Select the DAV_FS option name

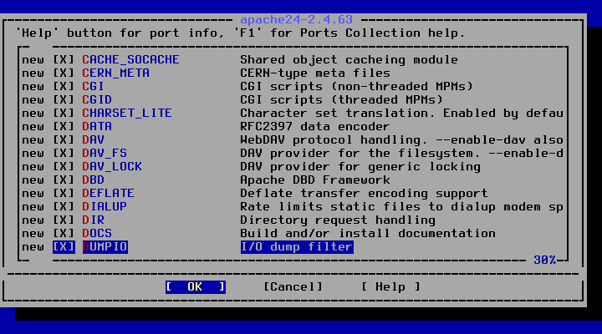pyautogui.click(x=105, y=154)
